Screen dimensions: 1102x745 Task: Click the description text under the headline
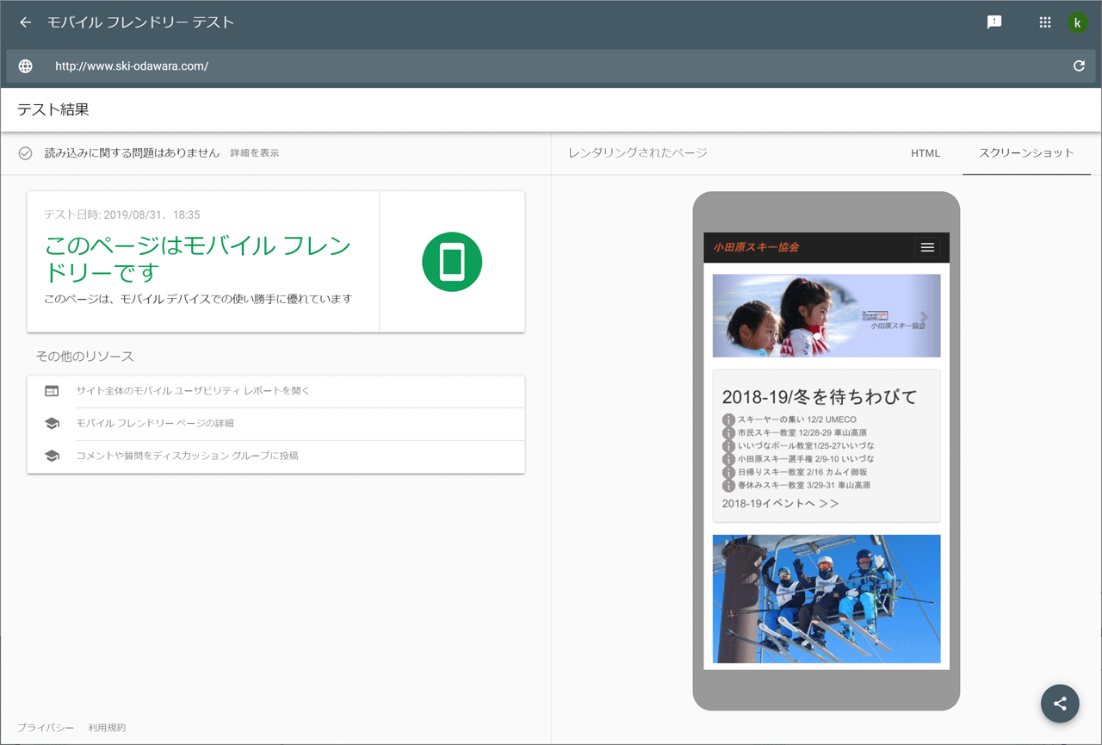pyautogui.click(x=198, y=299)
